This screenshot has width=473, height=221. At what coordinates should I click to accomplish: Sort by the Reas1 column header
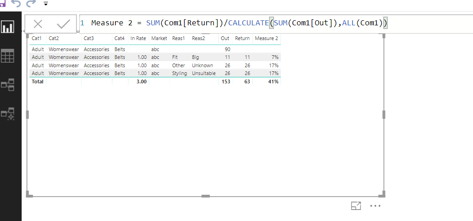(x=178, y=38)
